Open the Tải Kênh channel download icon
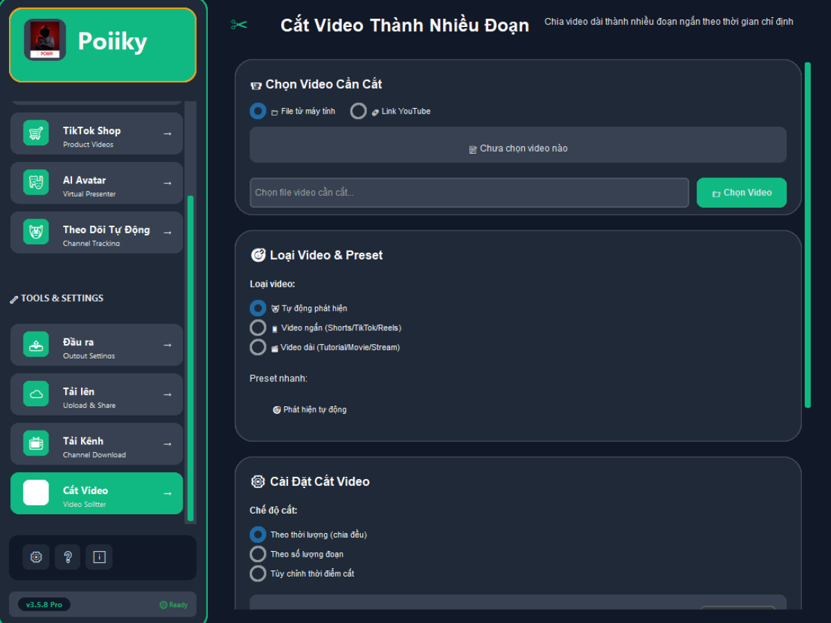The width and height of the screenshot is (831, 623). tap(35, 444)
